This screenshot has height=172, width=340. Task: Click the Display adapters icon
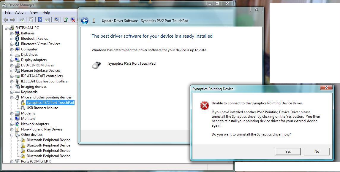pyautogui.click(x=17, y=60)
